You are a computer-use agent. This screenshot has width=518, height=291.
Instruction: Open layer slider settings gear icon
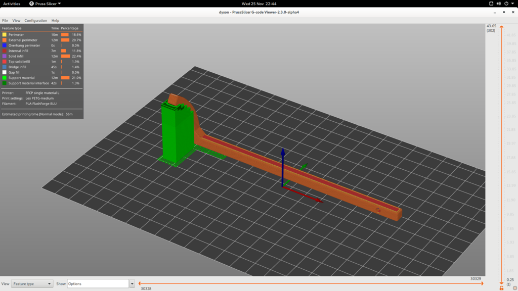[x=514, y=288]
